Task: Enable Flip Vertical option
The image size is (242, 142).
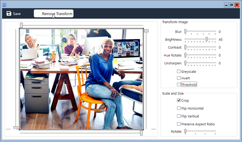Action: click(x=178, y=116)
